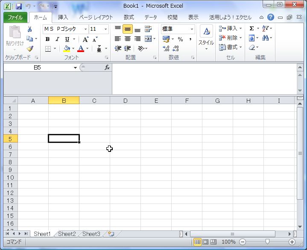The width and height of the screenshot is (307, 250).
Task: Click the Copy icon in the clipboard group
Action: pos(30,39)
